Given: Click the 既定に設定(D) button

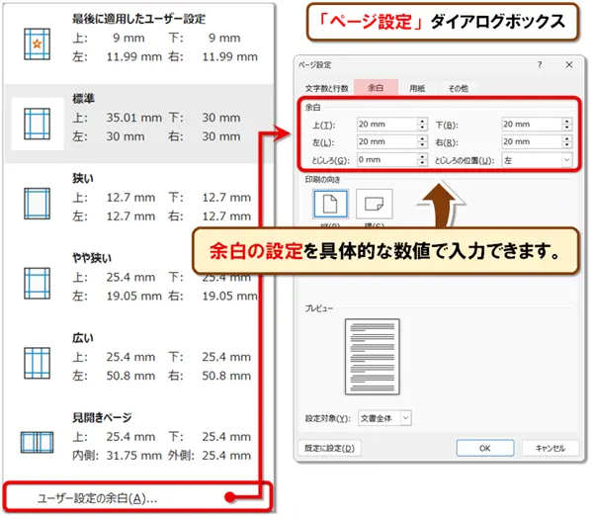Looking at the screenshot, I should (x=329, y=448).
